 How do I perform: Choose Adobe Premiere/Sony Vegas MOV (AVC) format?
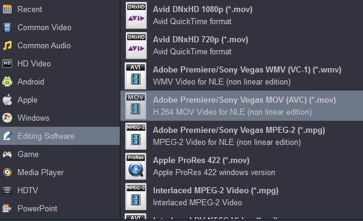coord(241,106)
